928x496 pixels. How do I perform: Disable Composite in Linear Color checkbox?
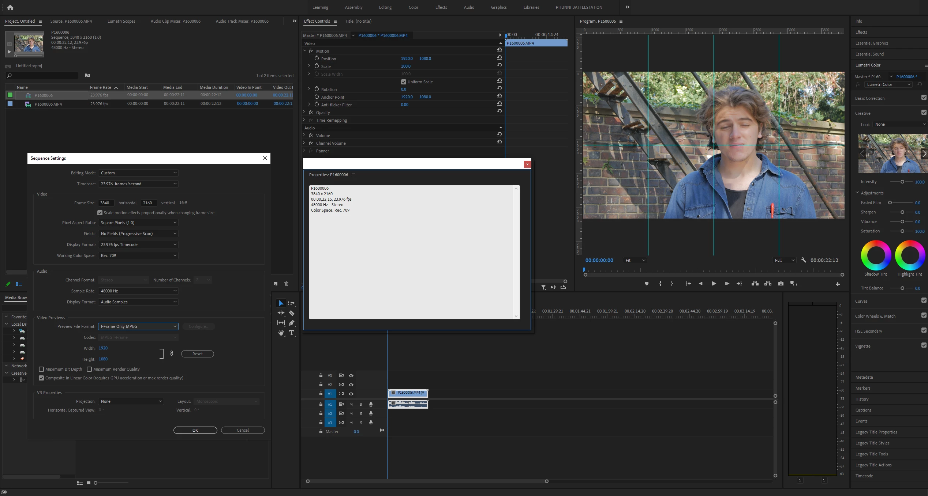pyautogui.click(x=41, y=378)
